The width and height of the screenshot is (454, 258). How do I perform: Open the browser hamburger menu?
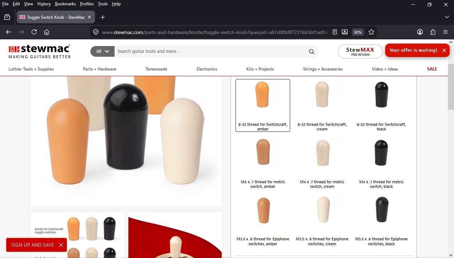pos(445,32)
